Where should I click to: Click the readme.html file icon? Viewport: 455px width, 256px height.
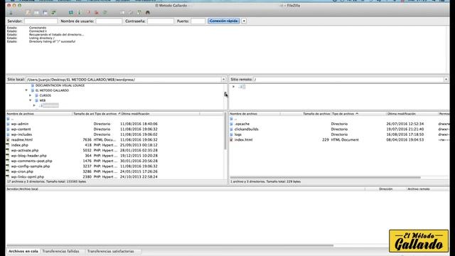coord(8,139)
